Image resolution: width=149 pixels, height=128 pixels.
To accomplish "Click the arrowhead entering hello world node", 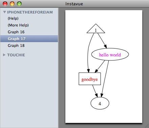I will 105,46.
